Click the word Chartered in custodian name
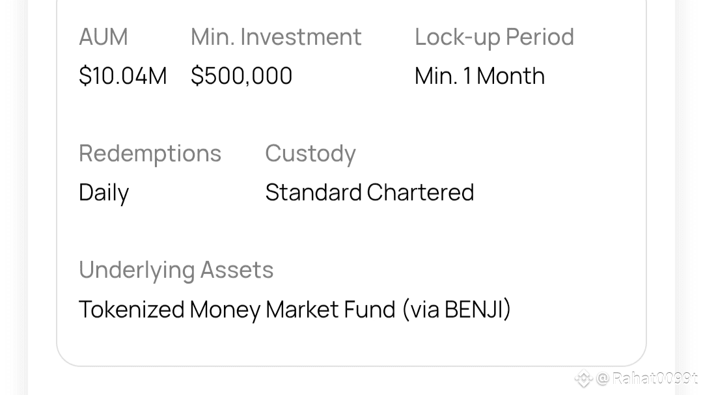Viewport: 703px width, 395px height. tap(420, 193)
